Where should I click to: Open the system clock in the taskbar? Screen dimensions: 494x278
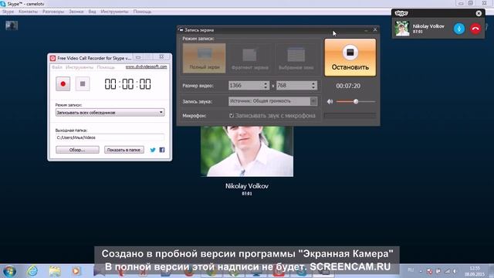coord(475,271)
